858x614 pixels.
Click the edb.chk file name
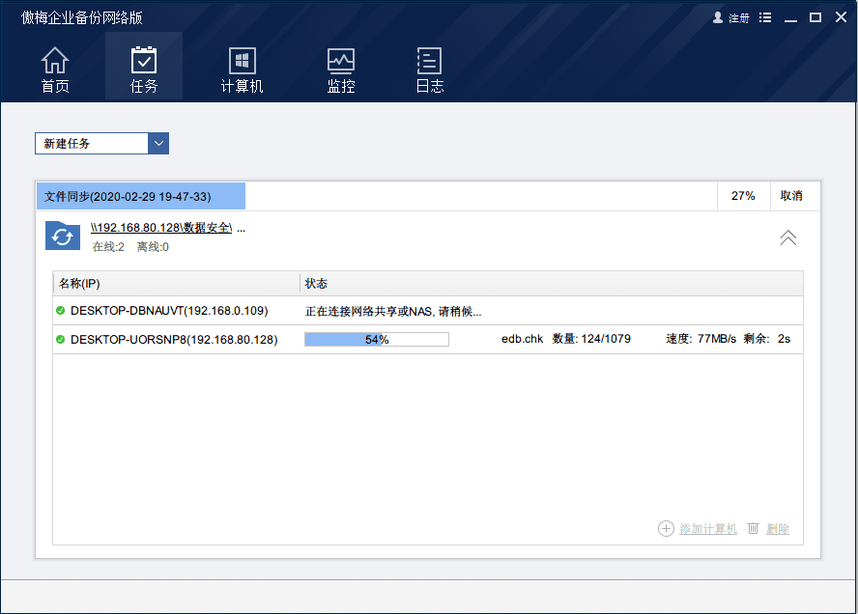pyautogui.click(x=522, y=339)
